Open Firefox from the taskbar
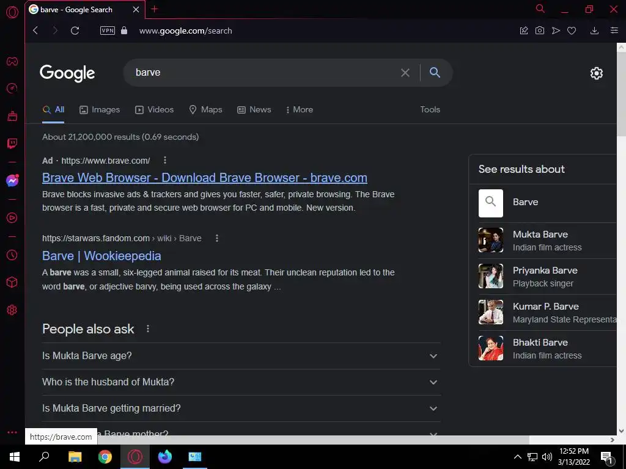Image resolution: width=626 pixels, height=469 pixels. pyautogui.click(x=165, y=457)
